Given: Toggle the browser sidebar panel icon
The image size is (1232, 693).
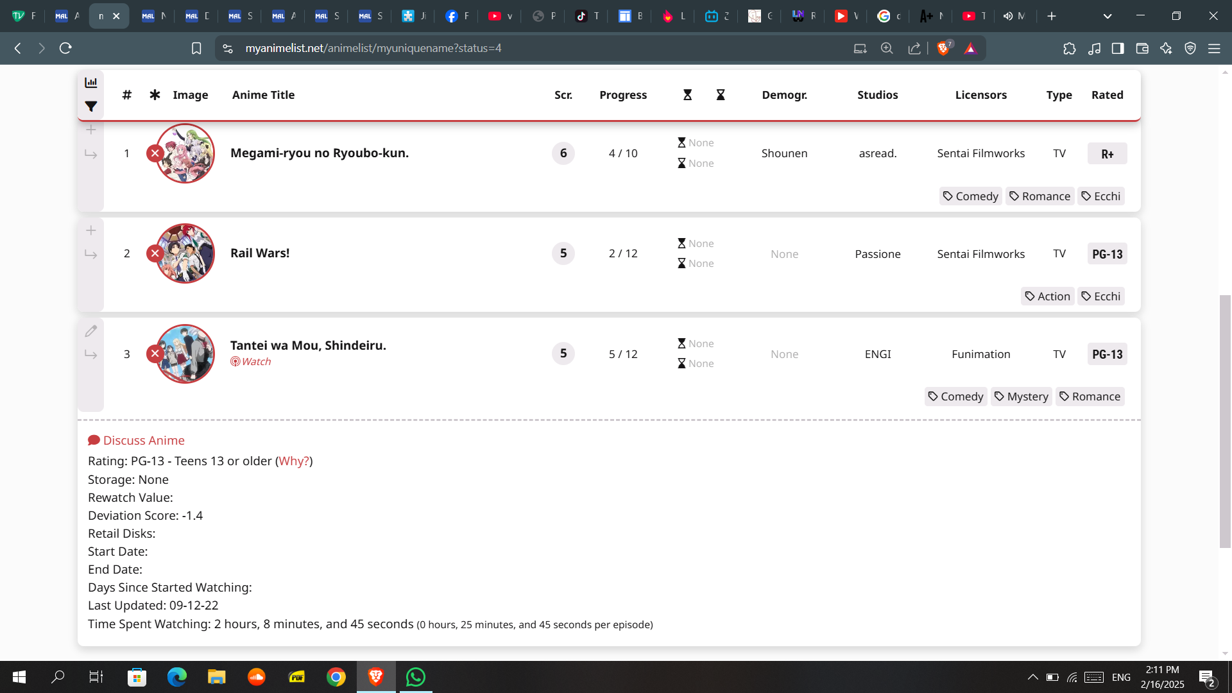Looking at the screenshot, I should point(1118,48).
